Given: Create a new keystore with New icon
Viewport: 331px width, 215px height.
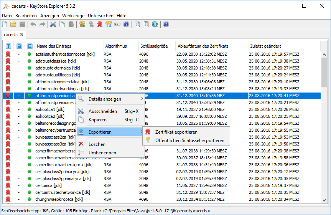Looking at the screenshot, I should pyautogui.click(x=5, y=24).
